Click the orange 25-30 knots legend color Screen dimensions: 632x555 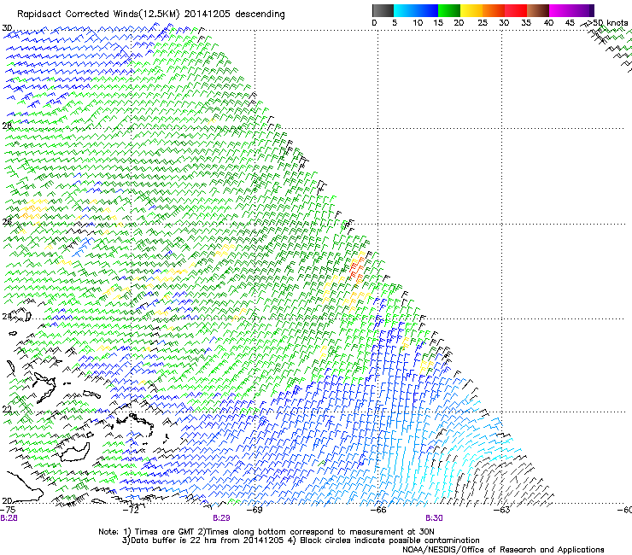pyautogui.click(x=494, y=10)
